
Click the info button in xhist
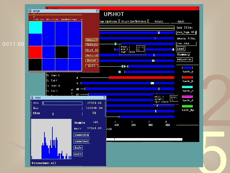(78, 148)
